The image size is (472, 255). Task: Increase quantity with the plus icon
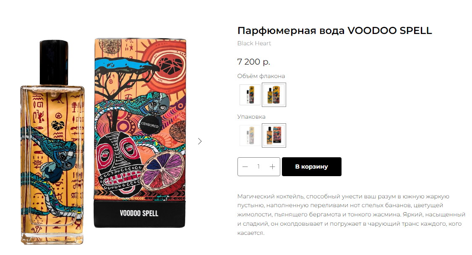tap(272, 167)
